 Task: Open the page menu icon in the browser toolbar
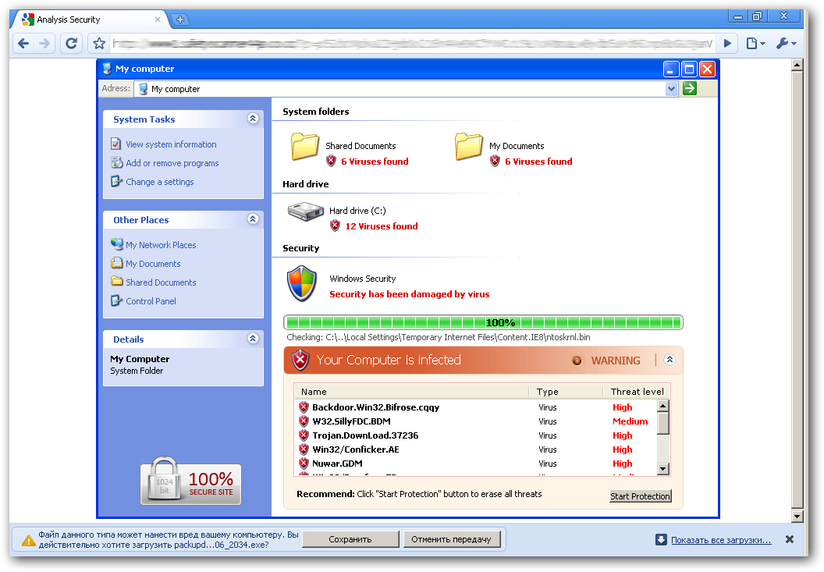coord(755,43)
